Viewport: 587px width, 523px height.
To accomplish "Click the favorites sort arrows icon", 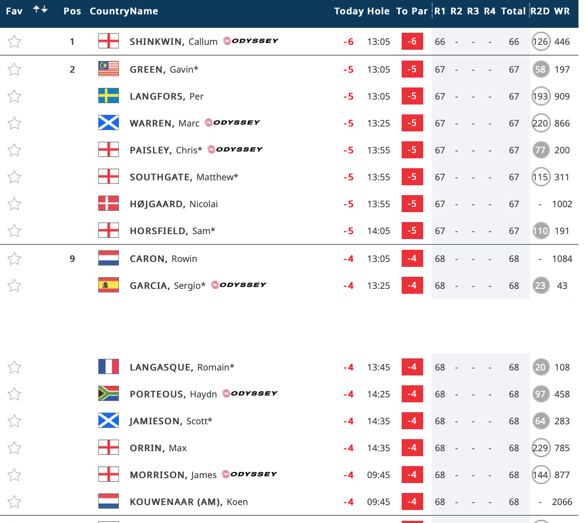I will [40, 9].
